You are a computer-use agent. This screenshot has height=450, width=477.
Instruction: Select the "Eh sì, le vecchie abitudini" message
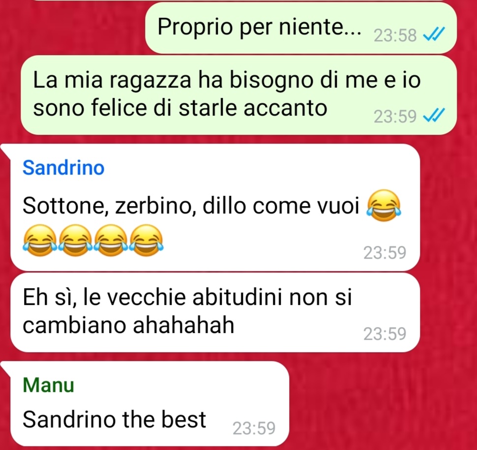215,312
